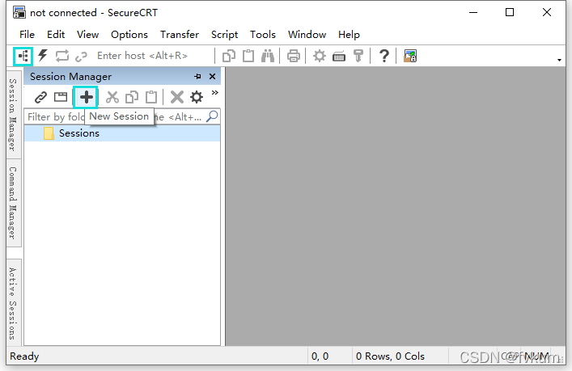Viewport: 572px width, 371px height.
Task: Click the Print icon
Action: tap(294, 56)
